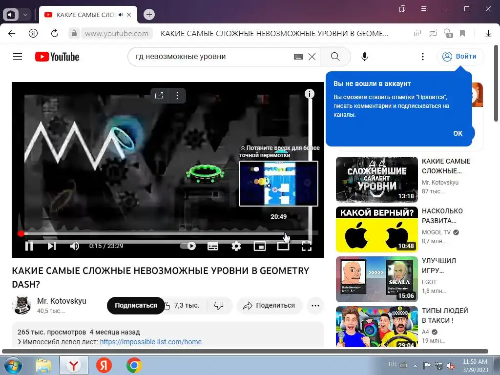
Task: Open Windows Explorer from the taskbar
Action: (x=43, y=366)
